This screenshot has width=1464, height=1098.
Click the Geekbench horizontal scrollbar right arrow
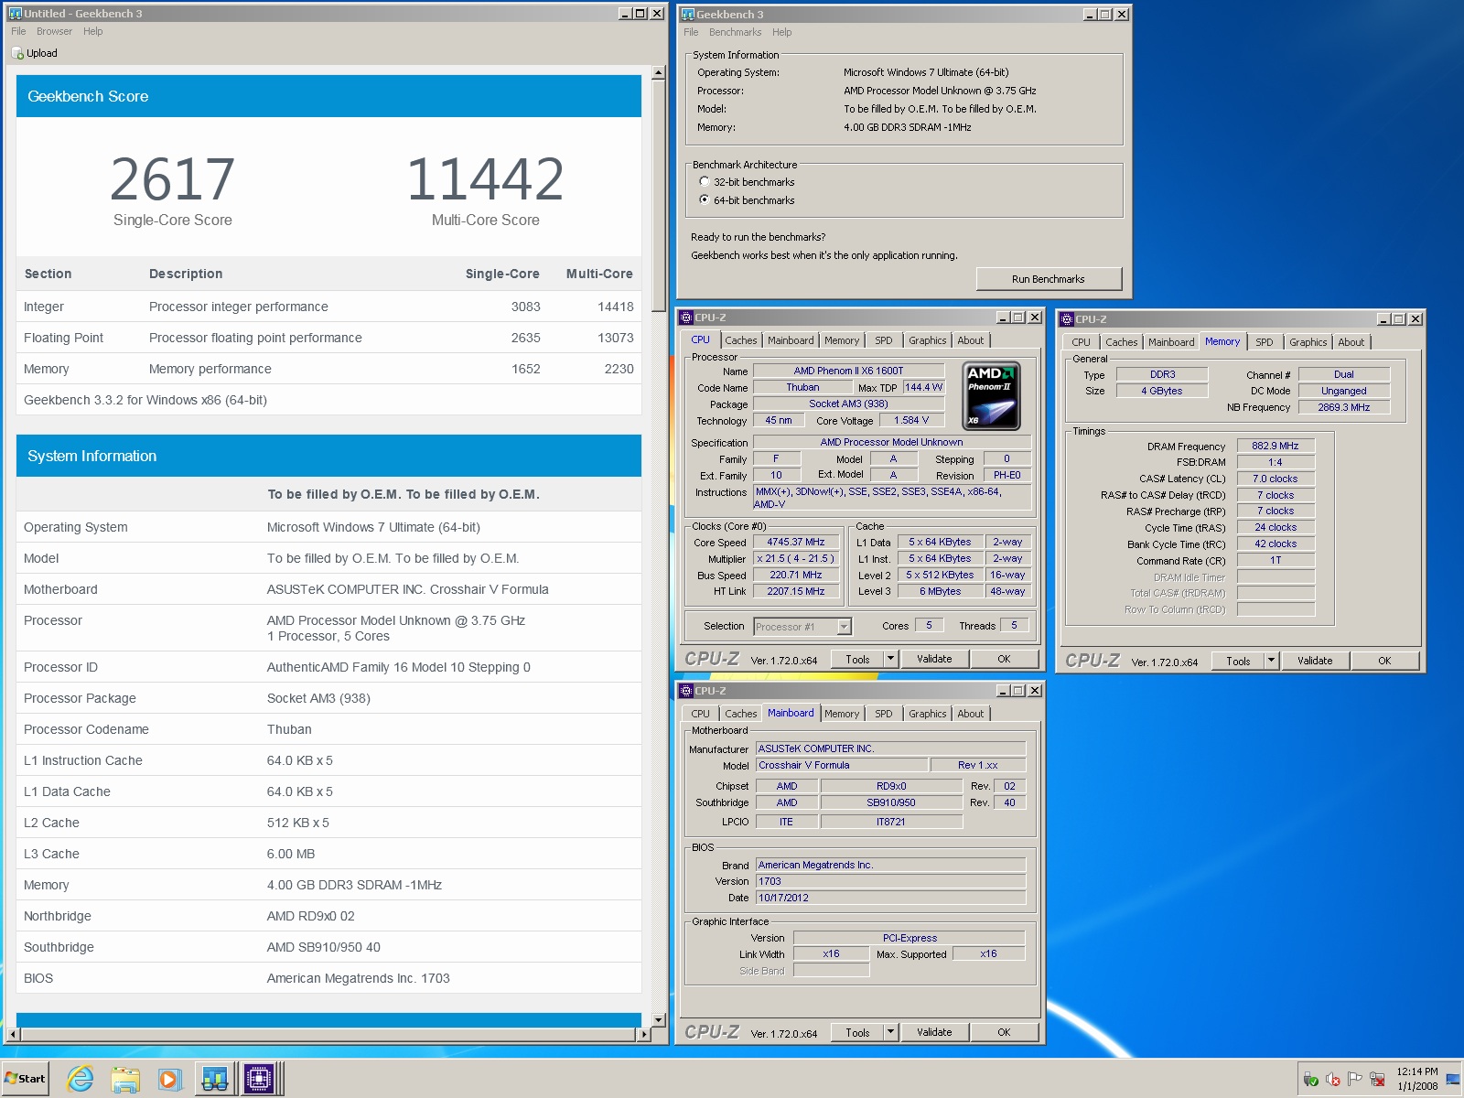pos(644,1035)
